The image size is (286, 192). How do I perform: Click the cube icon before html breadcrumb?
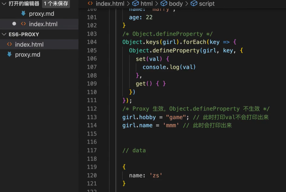[135, 3]
